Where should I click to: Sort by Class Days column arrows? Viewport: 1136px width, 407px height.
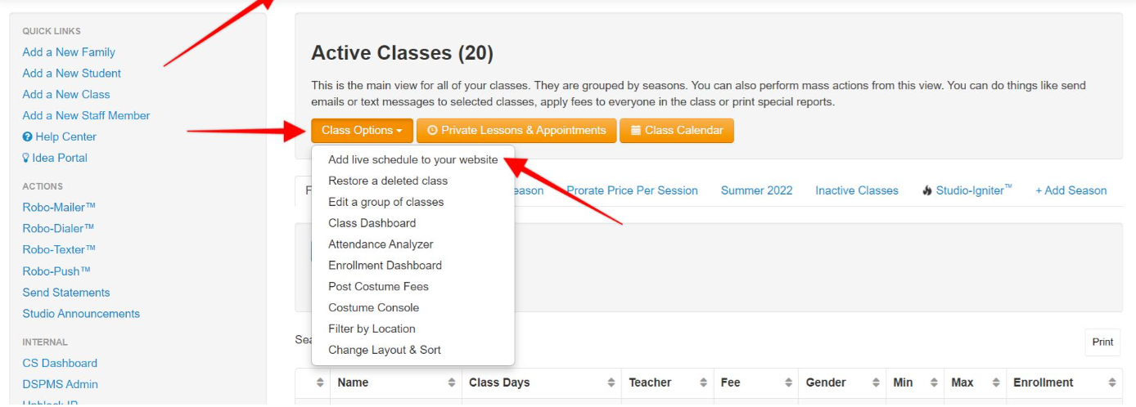pos(611,382)
